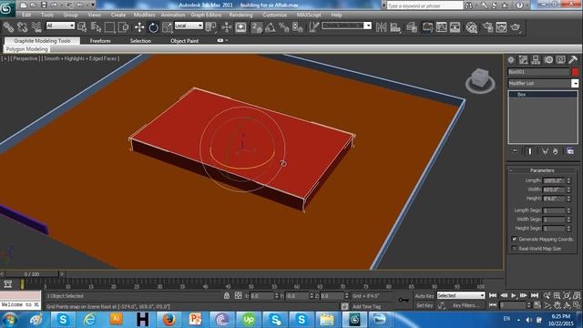Click Add Time Tag

[366, 306]
